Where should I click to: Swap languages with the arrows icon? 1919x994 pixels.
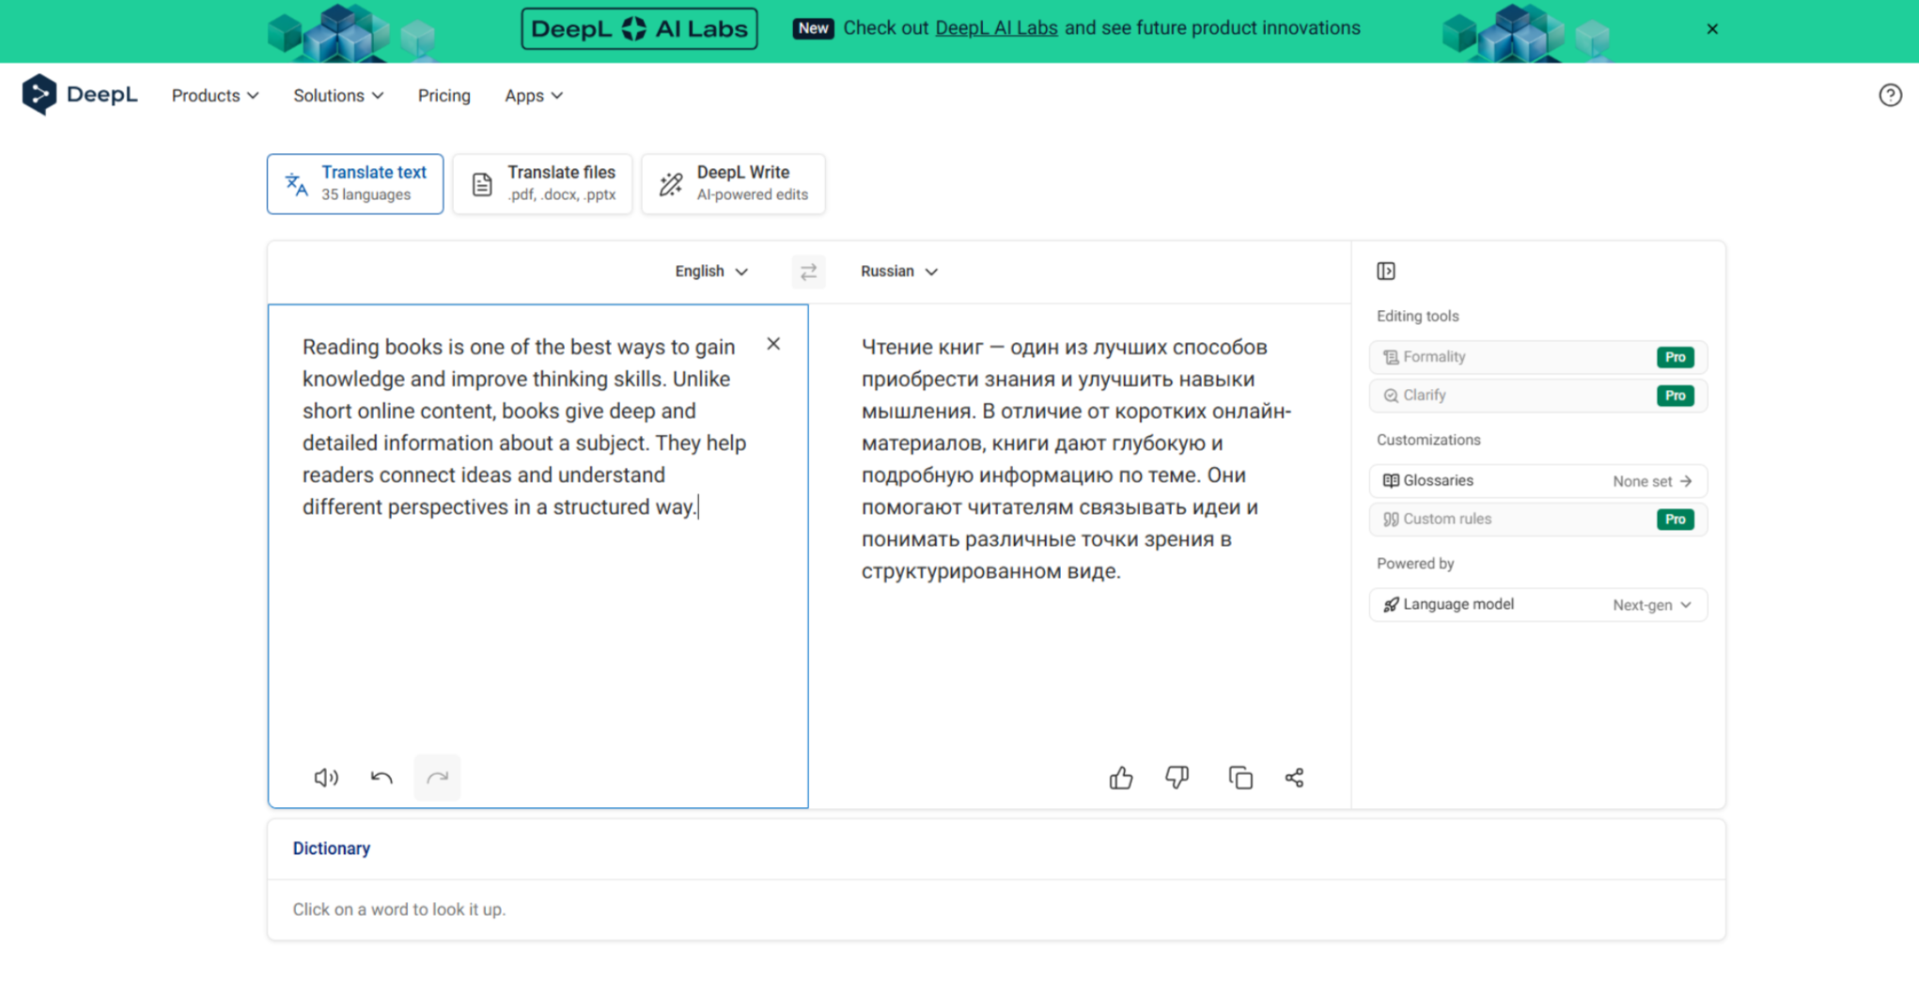808,272
